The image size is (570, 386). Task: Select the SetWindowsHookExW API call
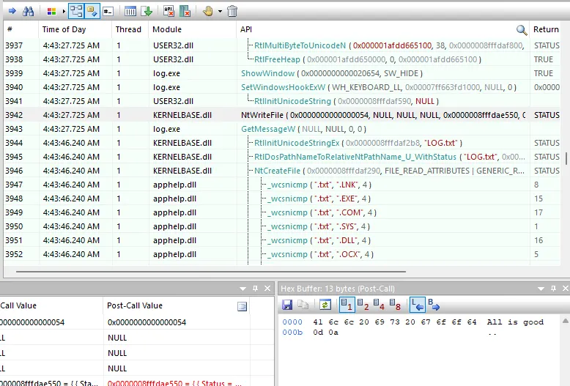click(284, 87)
